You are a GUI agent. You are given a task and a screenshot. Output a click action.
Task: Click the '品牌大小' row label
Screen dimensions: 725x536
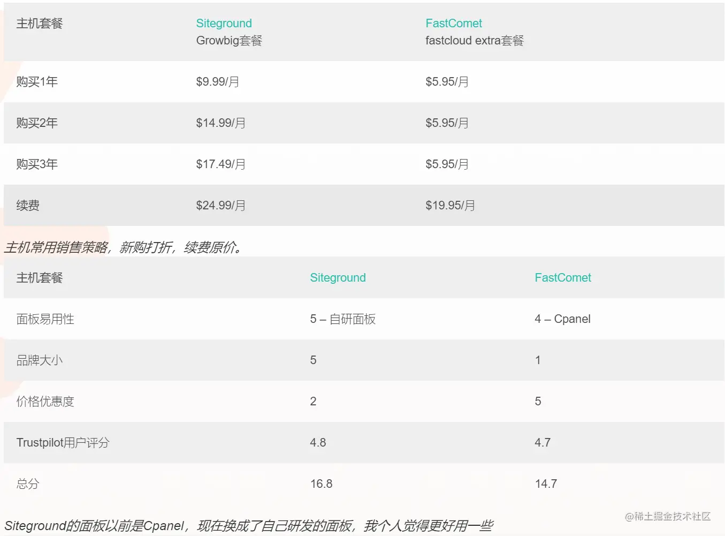pyautogui.click(x=40, y=360)
